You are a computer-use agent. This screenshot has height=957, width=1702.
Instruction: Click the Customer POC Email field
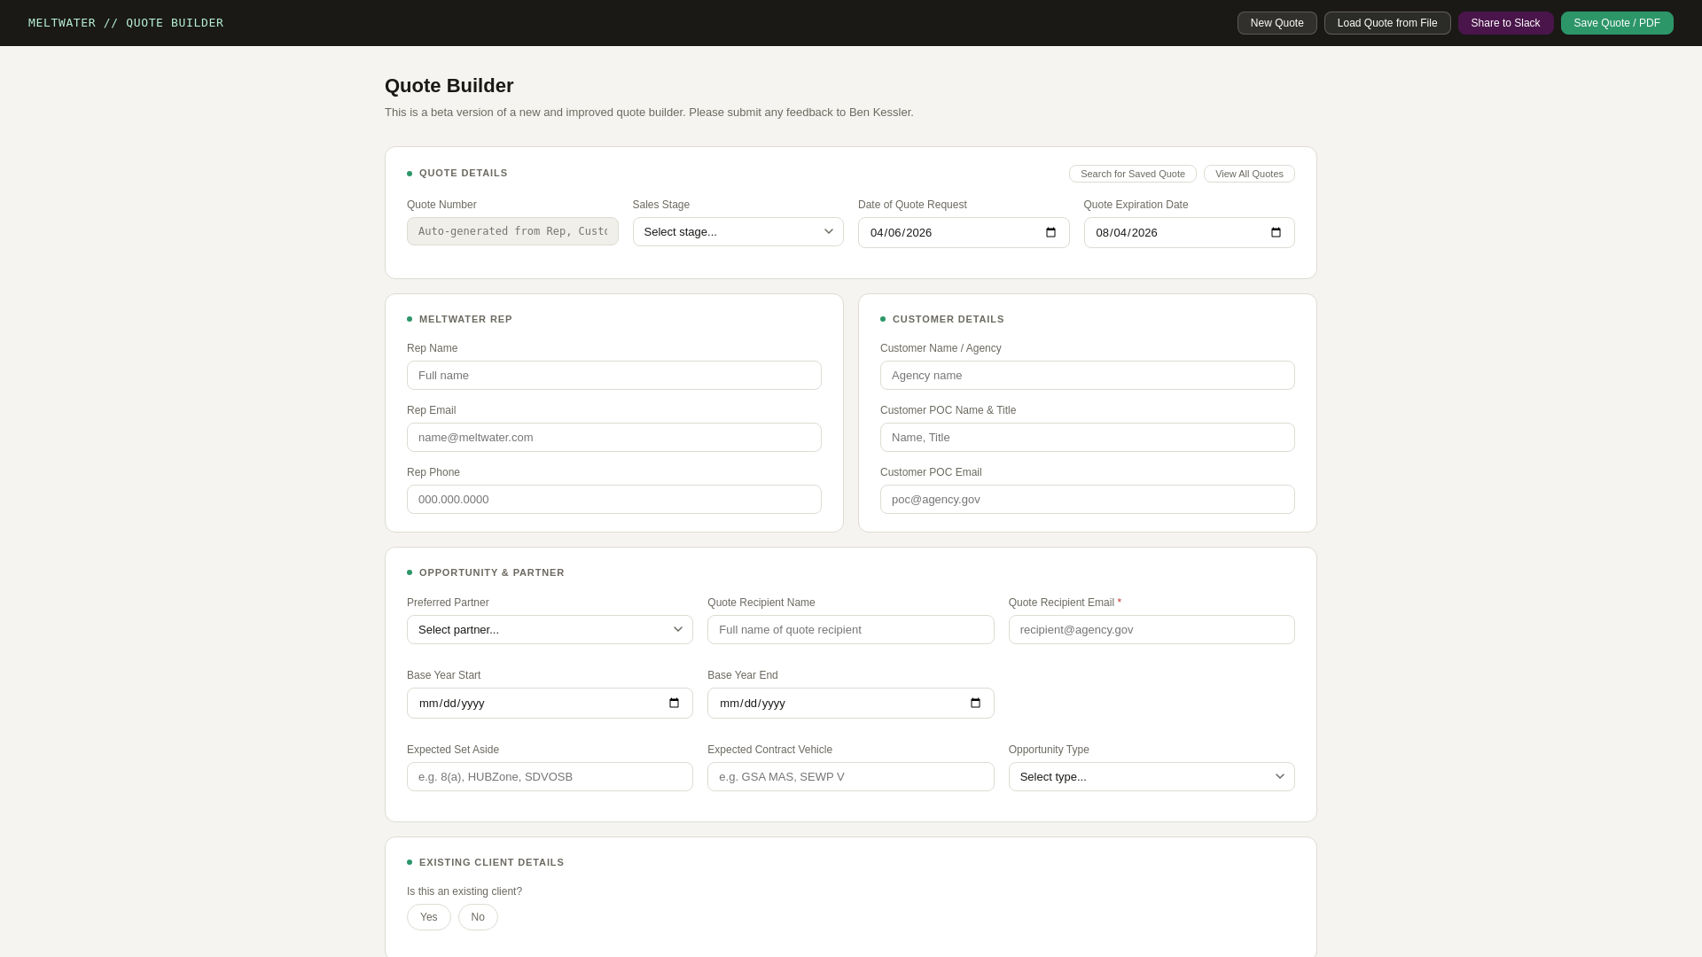tap(1088, 500)
